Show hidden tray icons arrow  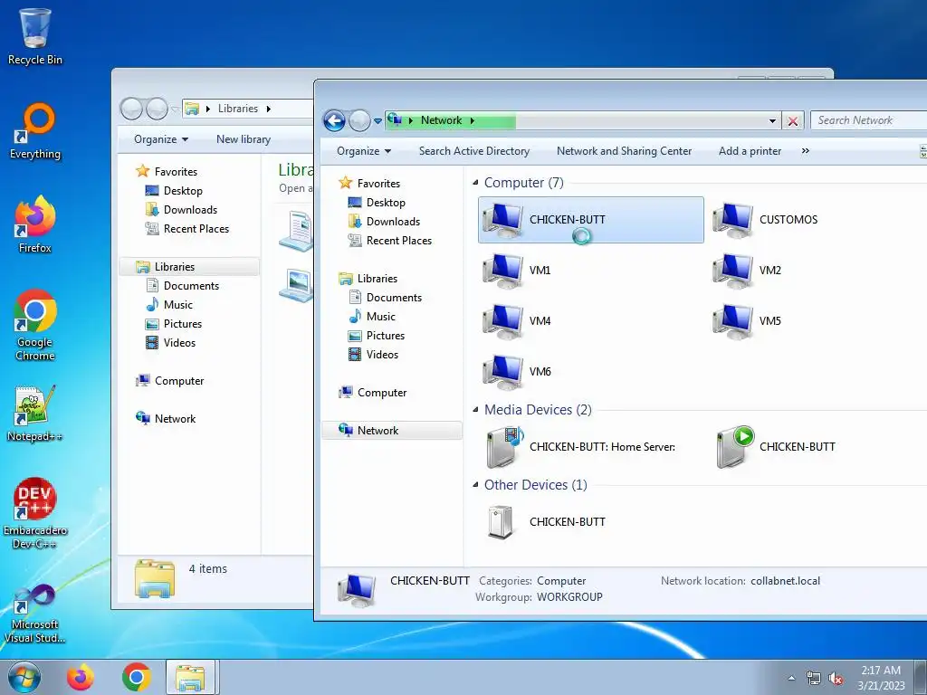tap(791, 679)
